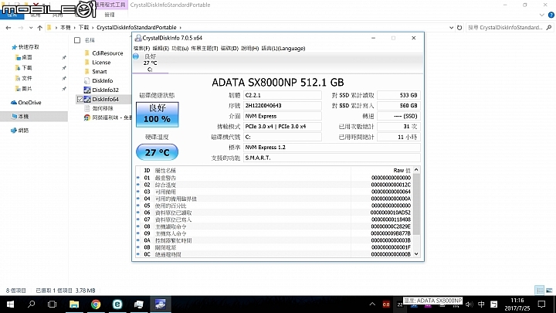
Task: Click the SMART list scrollbar thumb
Action: [416, 205]
